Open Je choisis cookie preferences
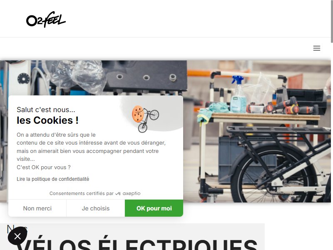333x250 pixels. tap(96, 208)
